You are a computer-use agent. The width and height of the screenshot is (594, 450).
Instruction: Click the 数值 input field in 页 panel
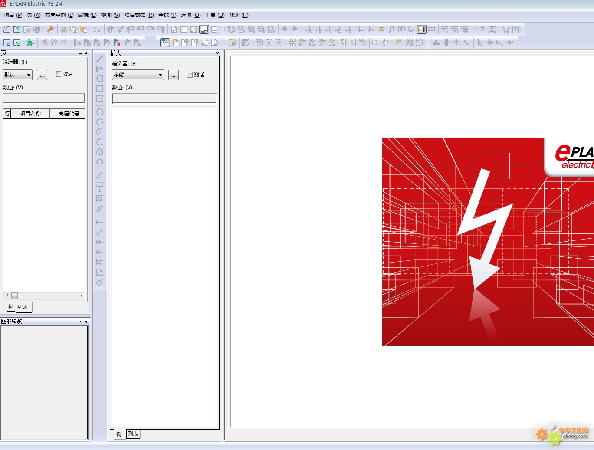44,99
